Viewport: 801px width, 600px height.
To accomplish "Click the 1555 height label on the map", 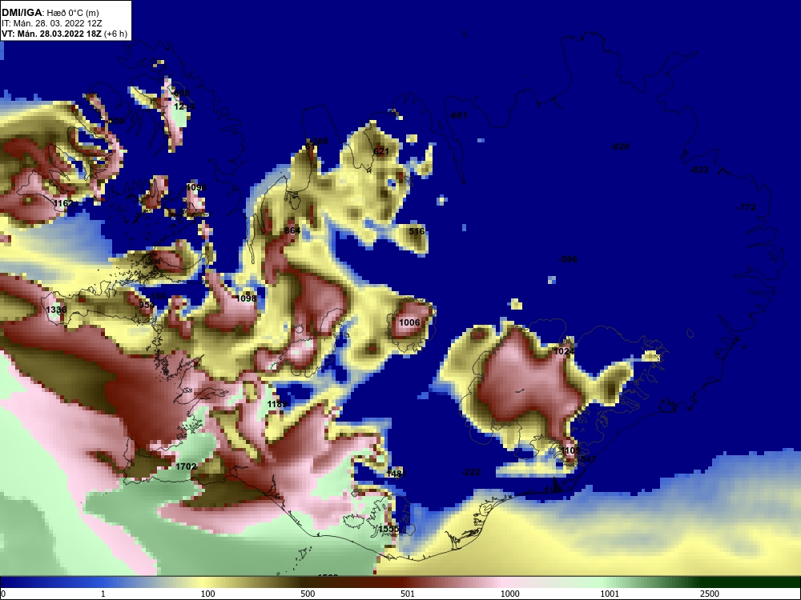I will coord(388,529).
